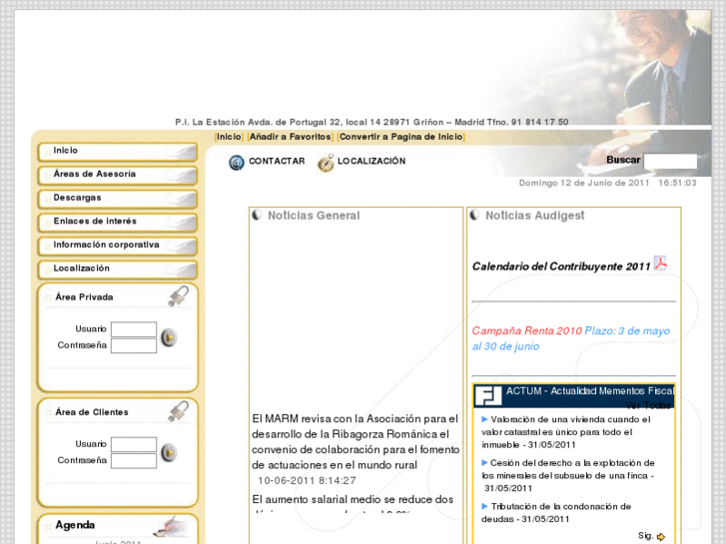Click the [Inicio] top link

229,137
